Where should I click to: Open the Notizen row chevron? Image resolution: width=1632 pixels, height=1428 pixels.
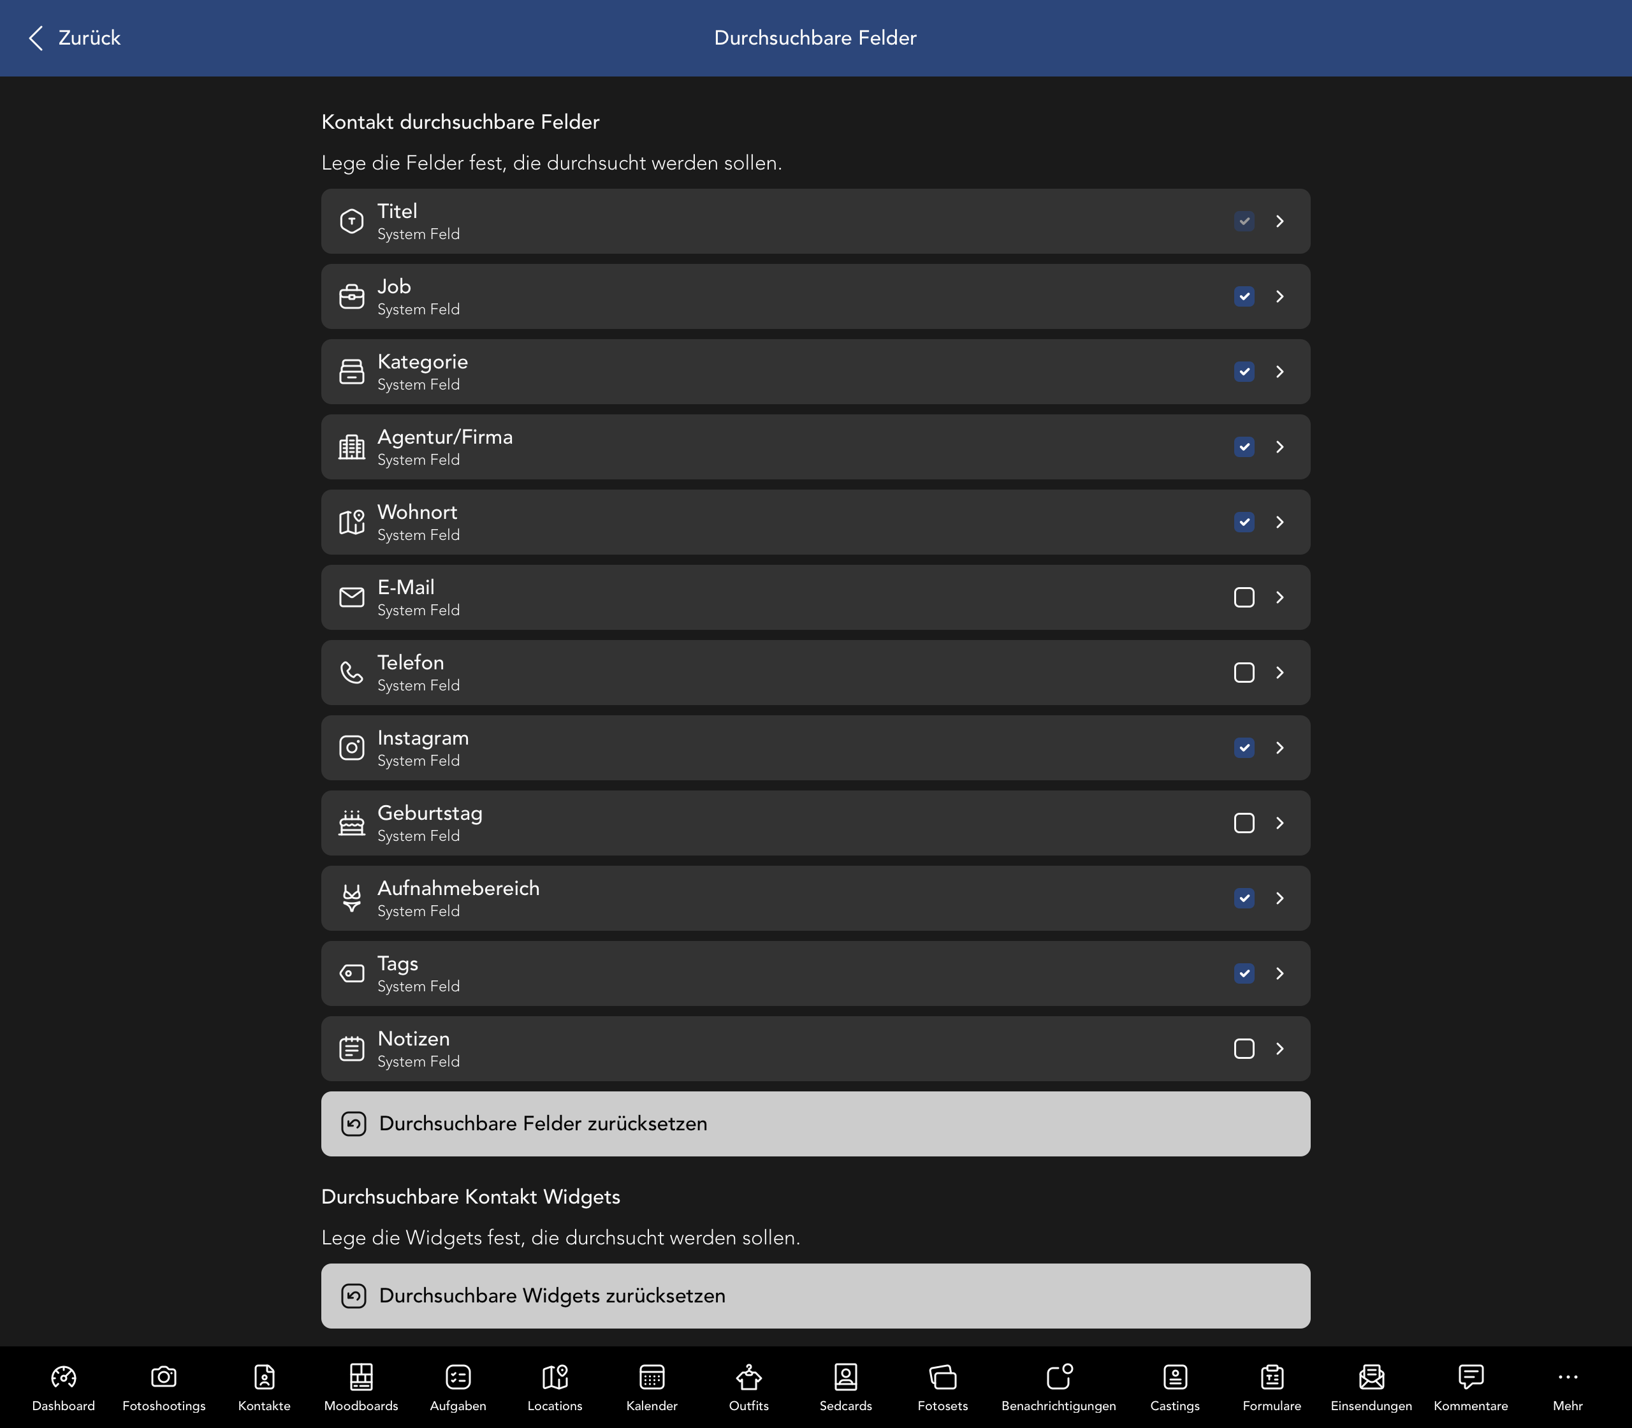[x=1280, y=1049]
